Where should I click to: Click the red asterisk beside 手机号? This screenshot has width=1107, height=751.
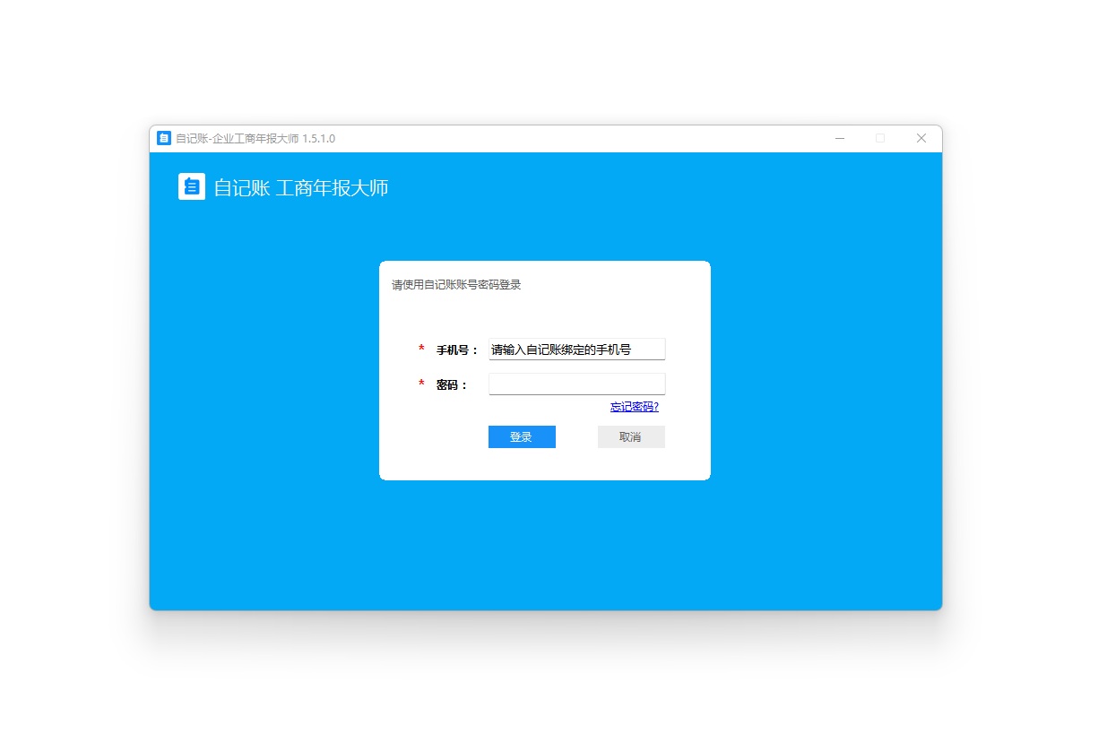421,349
